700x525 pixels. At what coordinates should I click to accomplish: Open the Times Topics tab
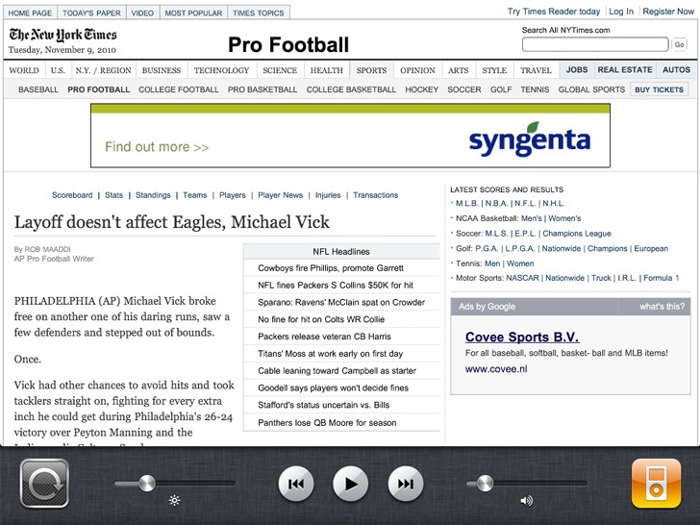259,12
